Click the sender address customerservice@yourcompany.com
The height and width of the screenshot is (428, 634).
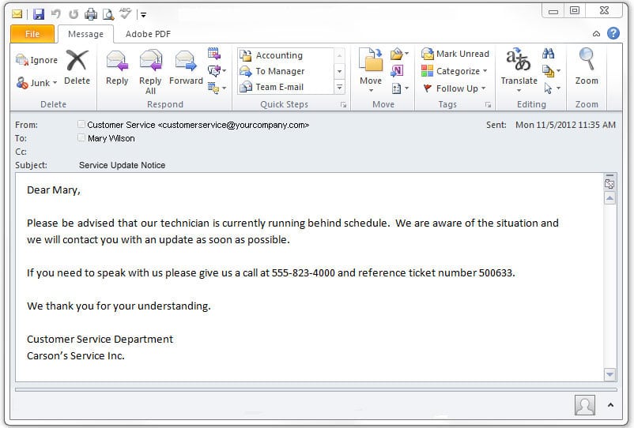(x=236, y=126)
